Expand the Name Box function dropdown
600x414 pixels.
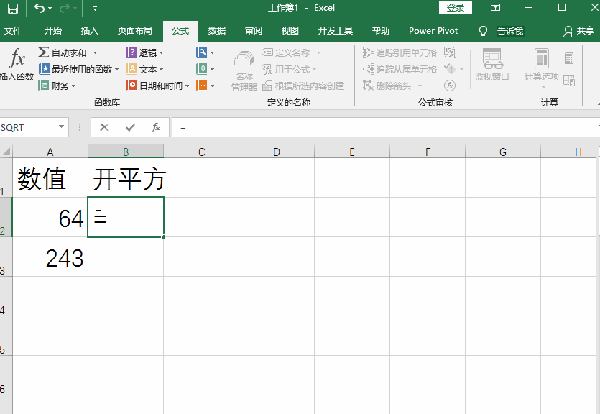tap(62, 127)
